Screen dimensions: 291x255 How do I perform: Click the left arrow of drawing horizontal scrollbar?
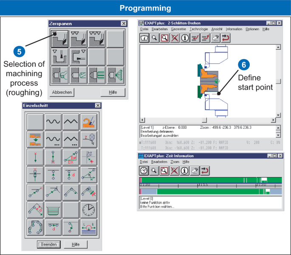click(142, 120)
